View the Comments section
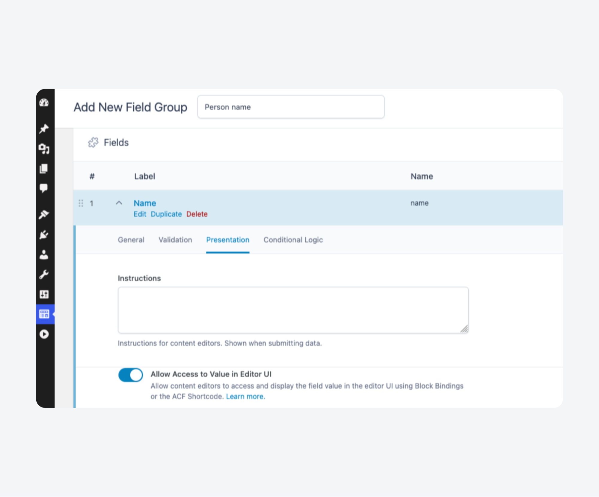The image size is (599, 497). (44, 188)
